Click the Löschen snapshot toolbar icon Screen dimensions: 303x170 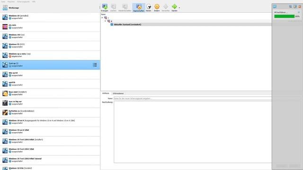(113, 7)
